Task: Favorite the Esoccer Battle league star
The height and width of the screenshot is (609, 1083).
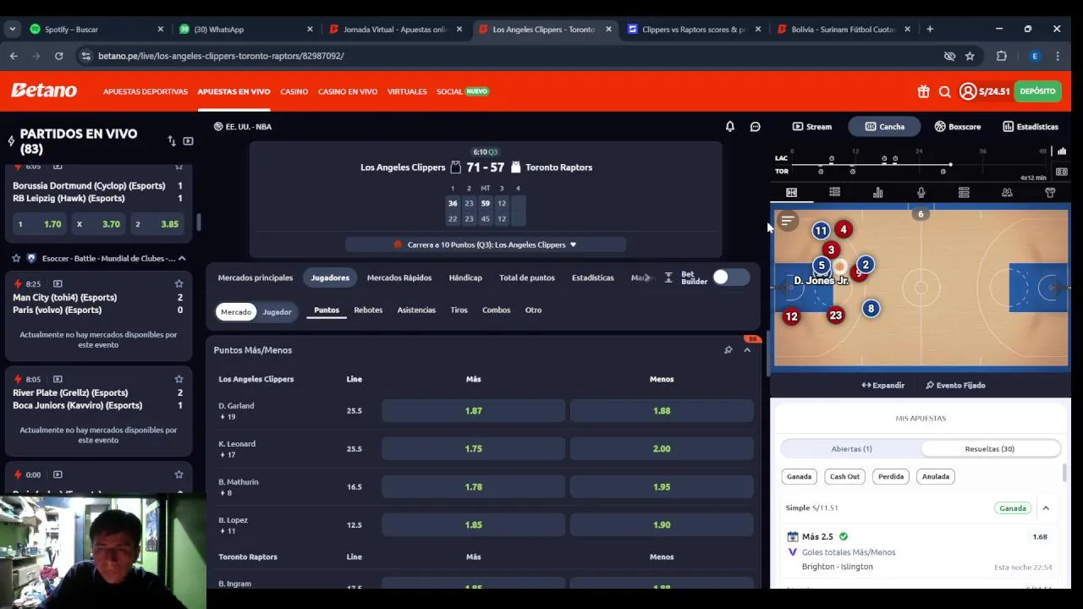Action: (x=16, y=258)
